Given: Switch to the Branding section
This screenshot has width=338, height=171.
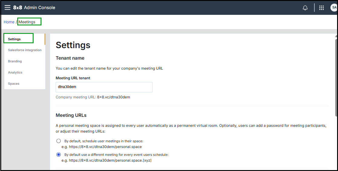Looking at the screenshot, I should 15,61.
